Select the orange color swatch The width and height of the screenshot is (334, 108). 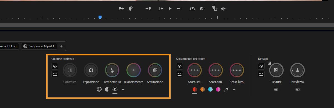203,89
